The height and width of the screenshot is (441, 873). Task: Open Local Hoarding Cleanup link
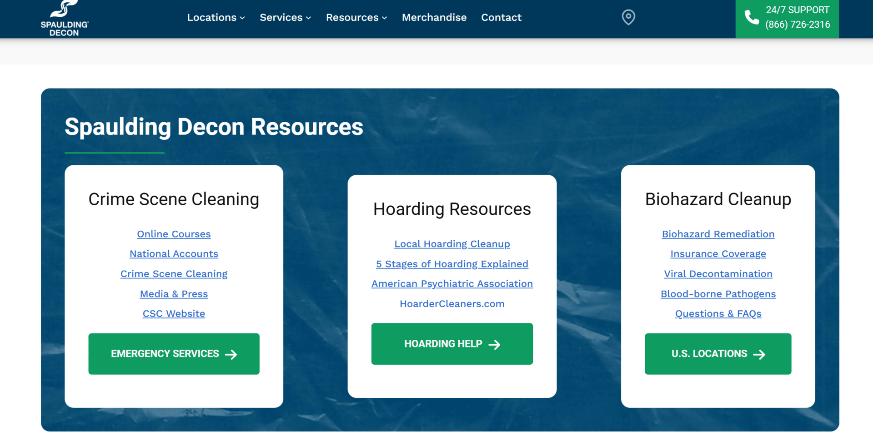click(452, 244)
